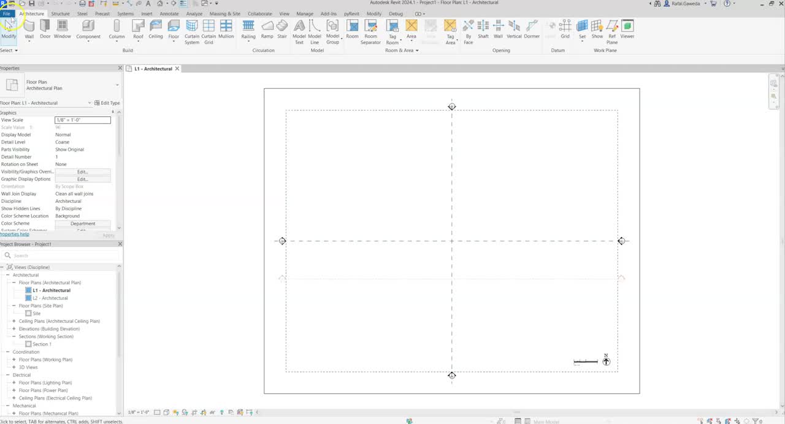Toggle temporary hide/isolate glasses icon
Image resolution: width=785 pixels, height=424 pixels.
pyautogui.click(x=213, y=412)
